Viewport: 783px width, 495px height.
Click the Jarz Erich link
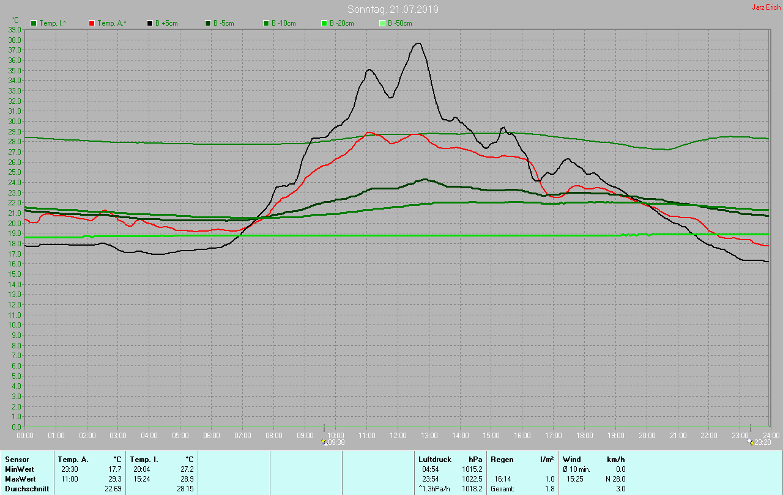(x=766, y=8)
